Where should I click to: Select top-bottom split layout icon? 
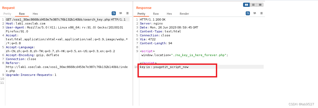[x=253, y=5]
